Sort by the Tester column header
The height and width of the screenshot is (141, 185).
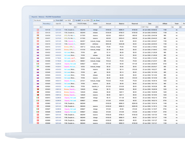[176, 24]
